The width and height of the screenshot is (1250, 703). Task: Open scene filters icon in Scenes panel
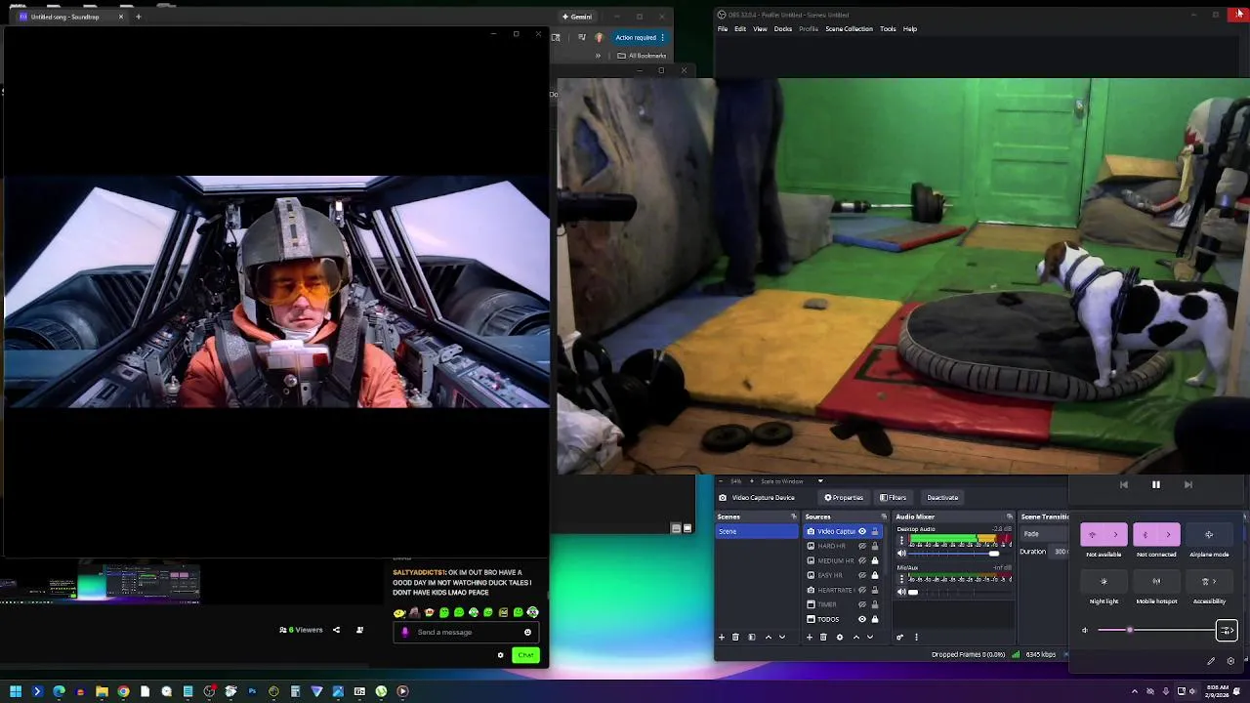[x=752, y=637]
